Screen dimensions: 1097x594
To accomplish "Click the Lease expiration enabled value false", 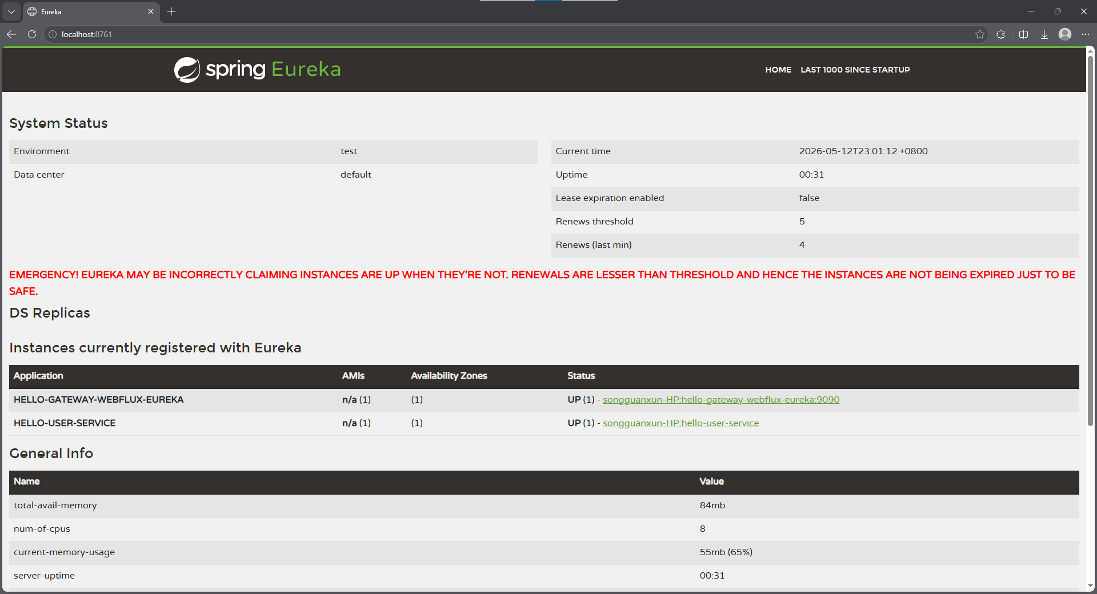I will pyautogui.click(x=809, y=198).
